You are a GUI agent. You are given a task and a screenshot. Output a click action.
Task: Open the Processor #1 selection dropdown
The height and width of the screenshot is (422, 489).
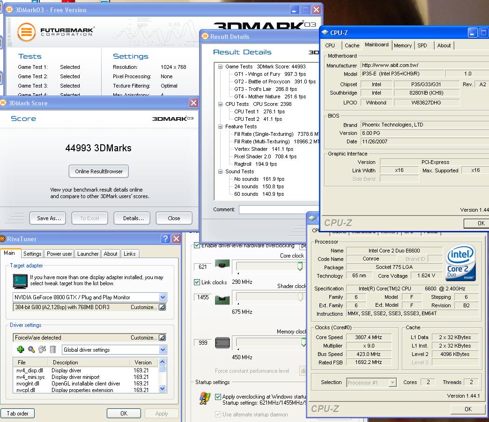pyautogui.click(x=393, y=382)
